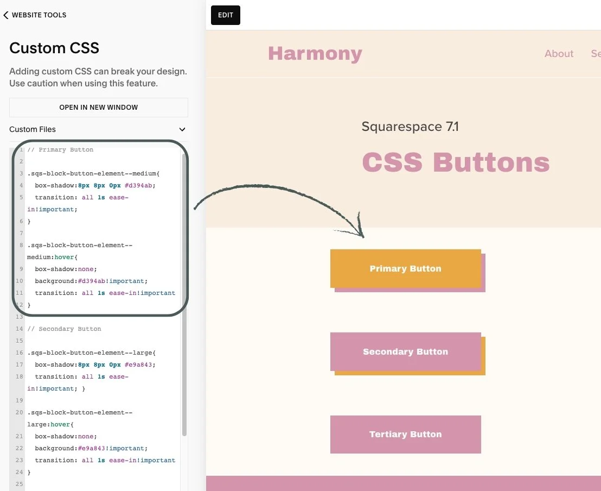Click the '.sqs-block-button-element--large{' line

coord(91,353)
